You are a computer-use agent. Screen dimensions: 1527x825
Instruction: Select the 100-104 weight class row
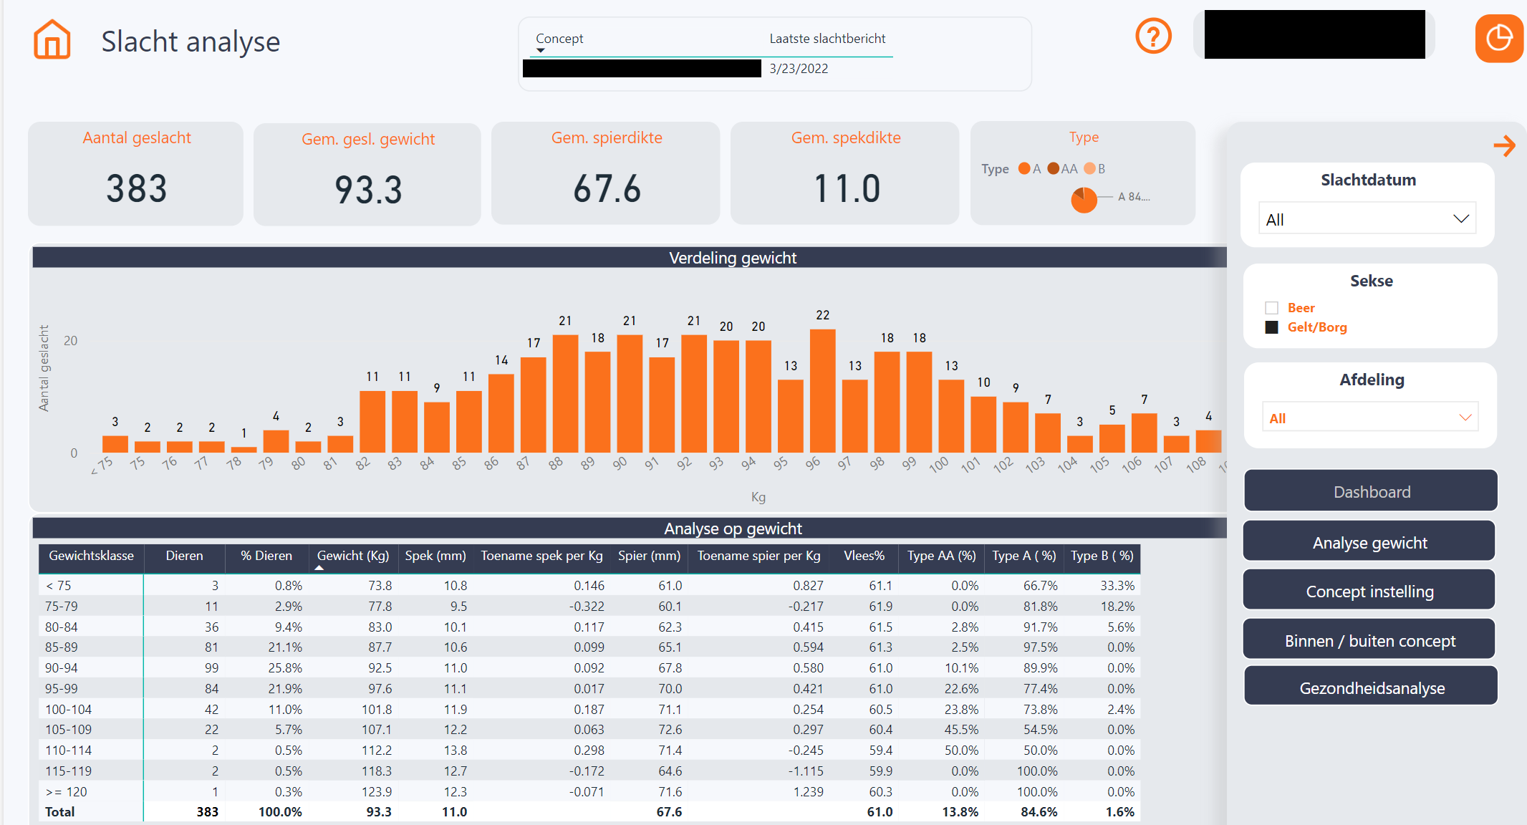tap(589, 709)
